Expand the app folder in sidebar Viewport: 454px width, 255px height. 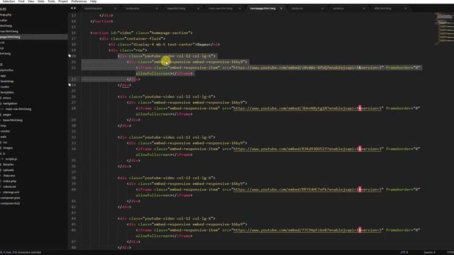point(3,76)
